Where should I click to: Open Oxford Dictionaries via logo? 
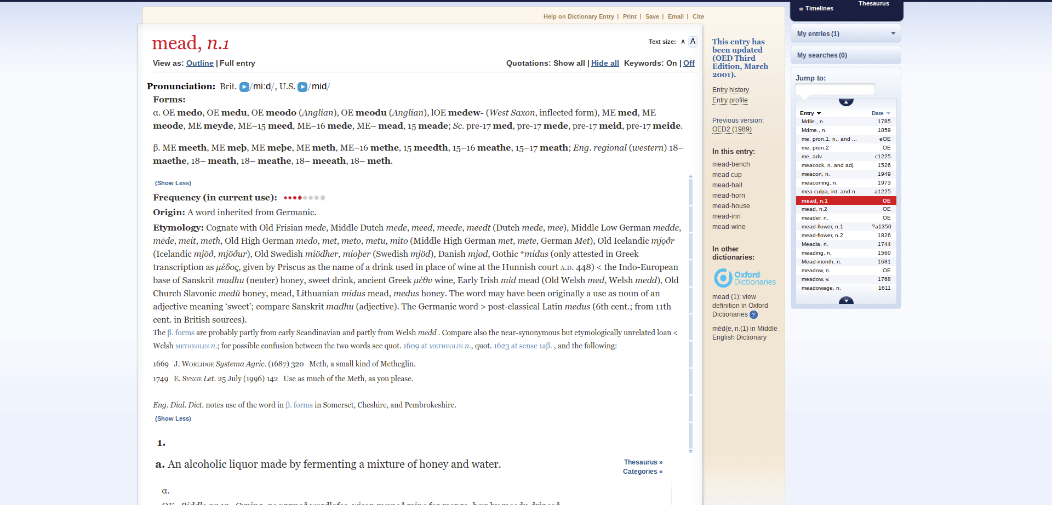(744, 278)
